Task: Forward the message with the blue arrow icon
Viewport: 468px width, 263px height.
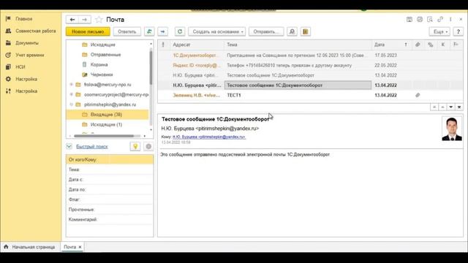Action: coord(162,31)
